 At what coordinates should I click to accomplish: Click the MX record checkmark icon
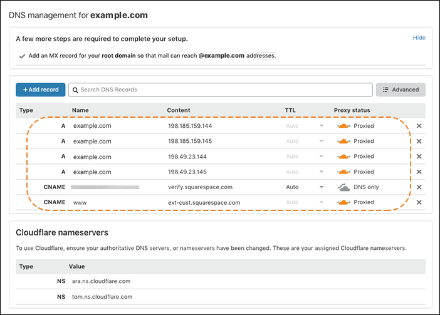pos(22,56)
